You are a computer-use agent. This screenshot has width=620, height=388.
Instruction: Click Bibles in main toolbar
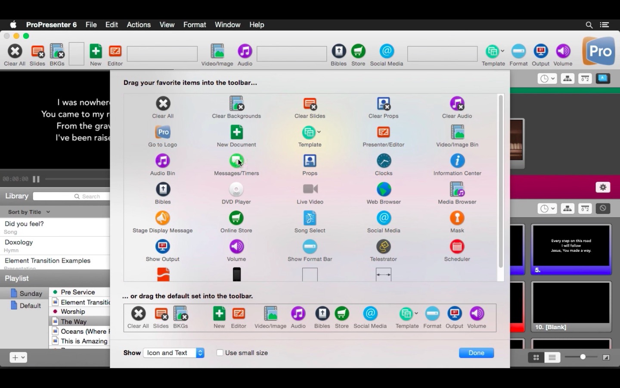coord(339,55)
